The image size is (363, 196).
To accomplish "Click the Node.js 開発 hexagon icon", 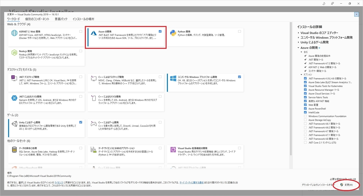I will click(14, 53).
